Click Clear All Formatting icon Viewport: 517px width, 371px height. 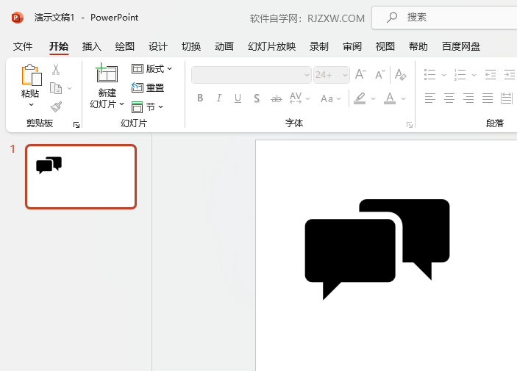tap(401, 74)
